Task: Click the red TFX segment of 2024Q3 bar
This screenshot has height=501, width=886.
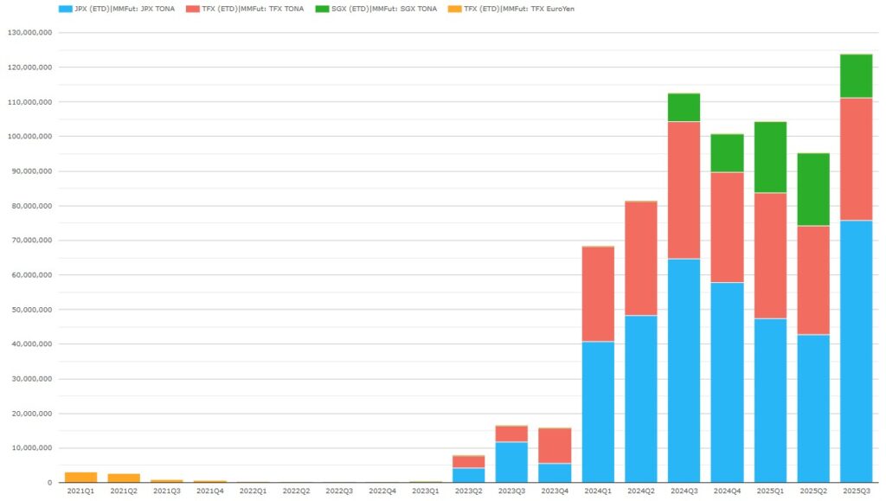Action: tap(684, 190)
